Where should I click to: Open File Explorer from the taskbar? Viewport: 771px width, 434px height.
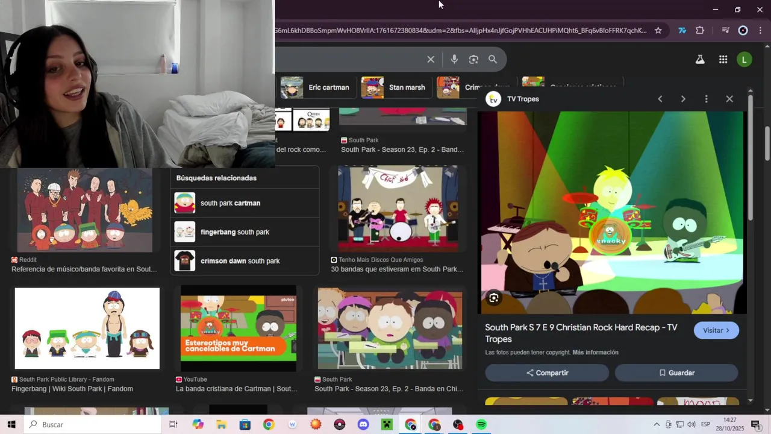222,424
